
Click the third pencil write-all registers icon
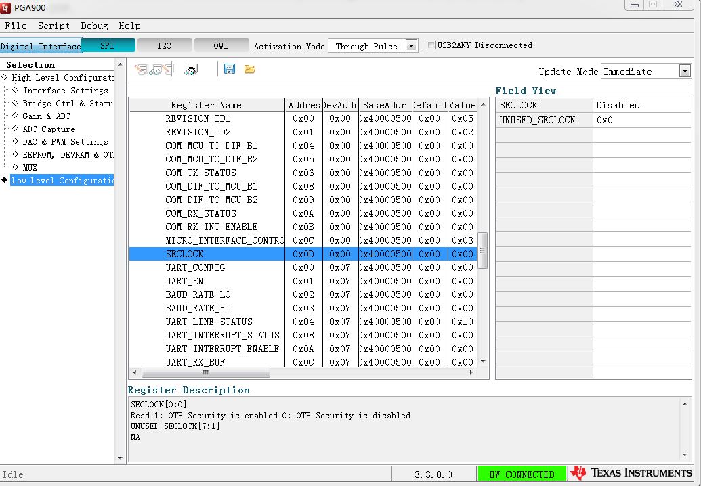[168, 69]
